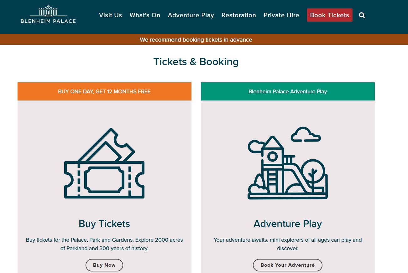Screen dimensions: 408x273
Task: Go to Adventure Play in navigation
Action: [x=191, y=15]
